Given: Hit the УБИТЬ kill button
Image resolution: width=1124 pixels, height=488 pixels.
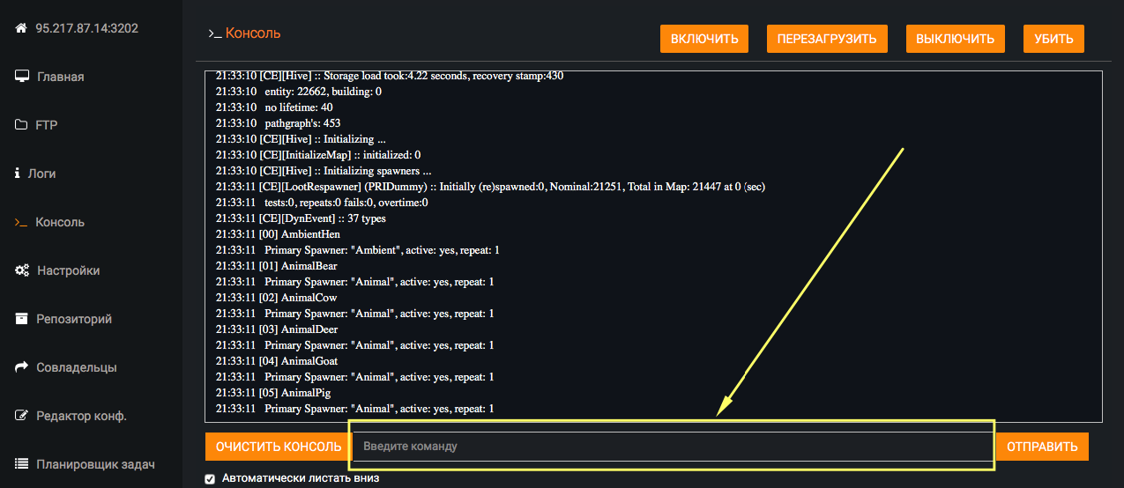Looking at the screenshot, I should [1053, 39].
